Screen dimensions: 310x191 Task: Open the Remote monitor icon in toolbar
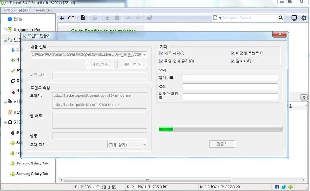click(x=294, y=18)
